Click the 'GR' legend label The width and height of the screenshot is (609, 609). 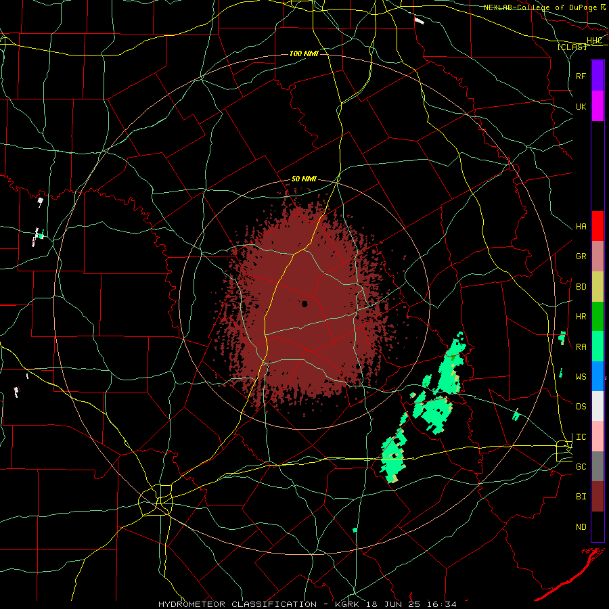pos(581,256)
